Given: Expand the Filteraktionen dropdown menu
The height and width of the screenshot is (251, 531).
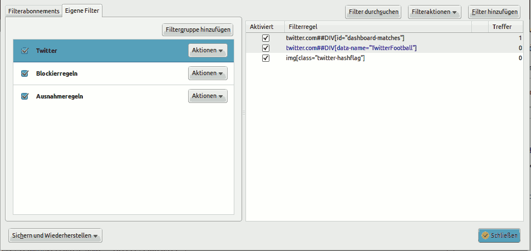Looking at the screenshot, I should coord(435,12).
